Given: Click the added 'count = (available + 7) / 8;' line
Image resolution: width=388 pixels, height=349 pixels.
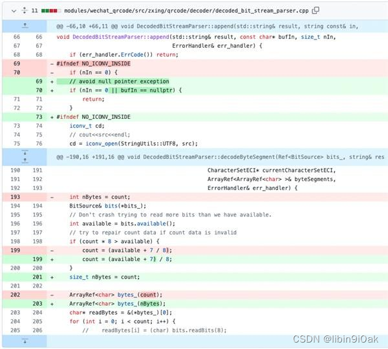Looking at the screenshot, I should [127, 259].
